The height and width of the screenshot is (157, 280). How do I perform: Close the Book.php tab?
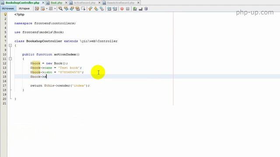[x=66, y=3]
